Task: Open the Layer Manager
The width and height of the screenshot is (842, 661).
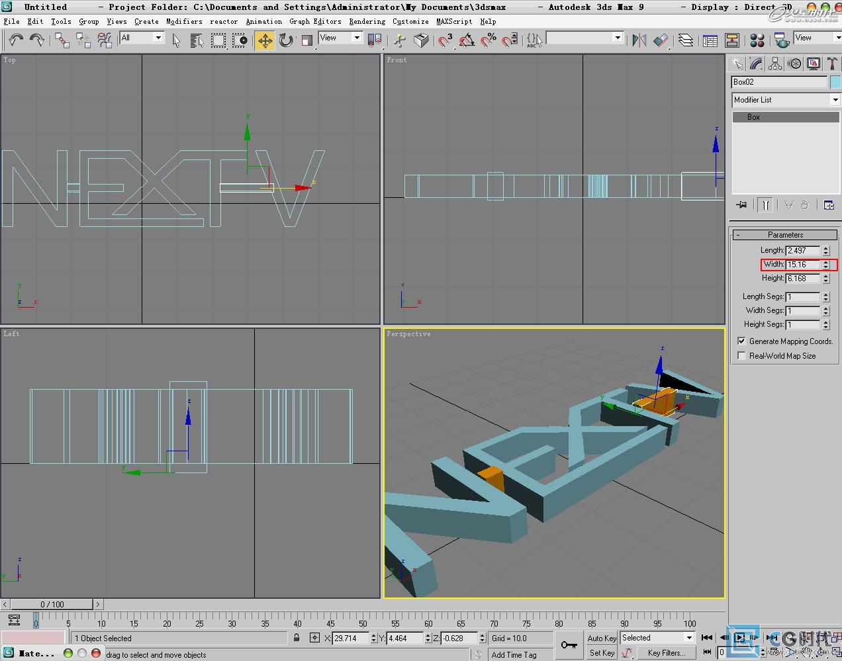Action: point(686,40)
